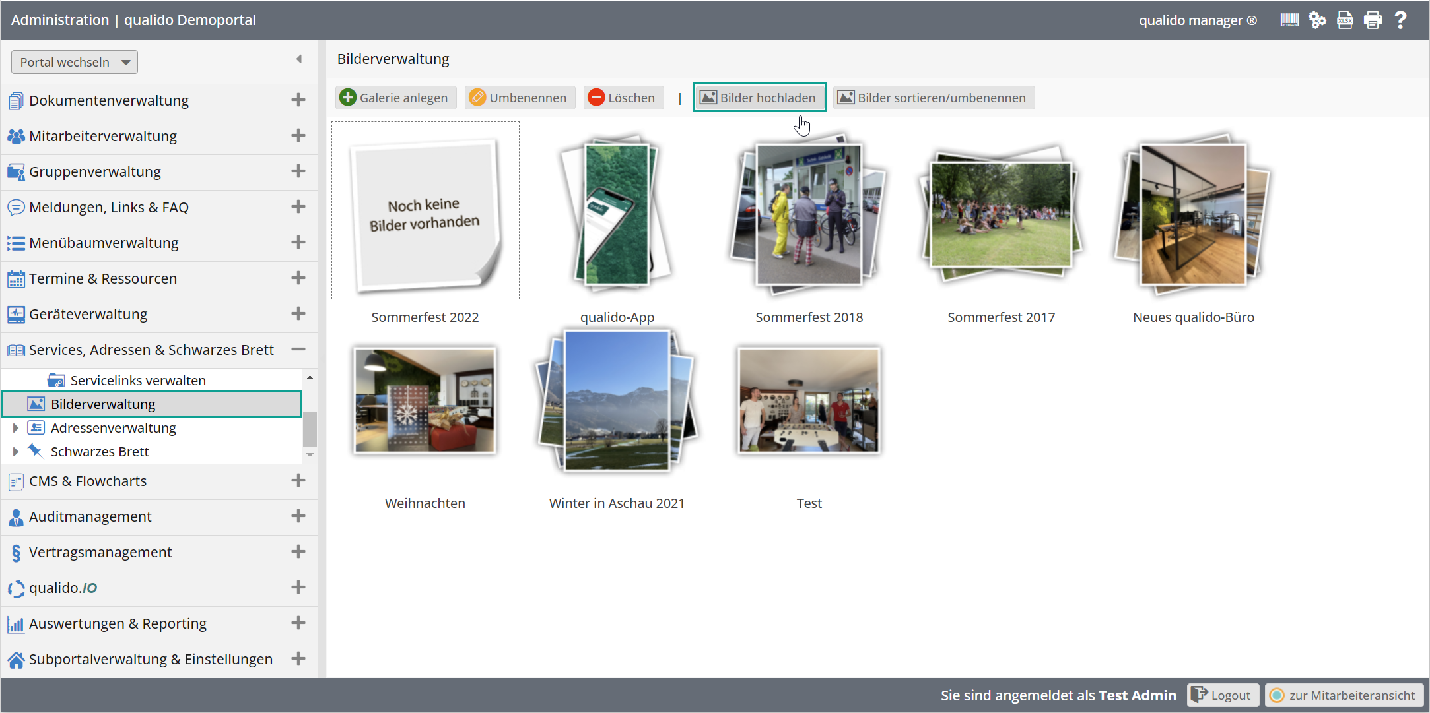The height and width of the screenshot is (713, 1430).
Task: Click the Auditmanagement person icon
Action: point(16,517)
